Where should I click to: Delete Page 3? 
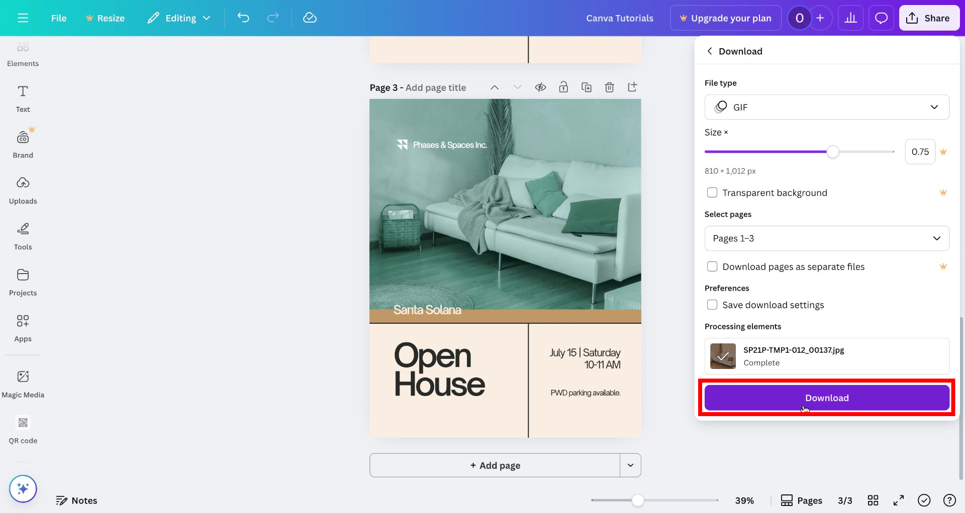pyautogui.click(x=610, y=87)
